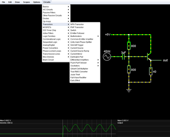Open the Scopes menu
Image resolution: width=170 pixels, height=137 pixels.
click(x=27, y=2)
